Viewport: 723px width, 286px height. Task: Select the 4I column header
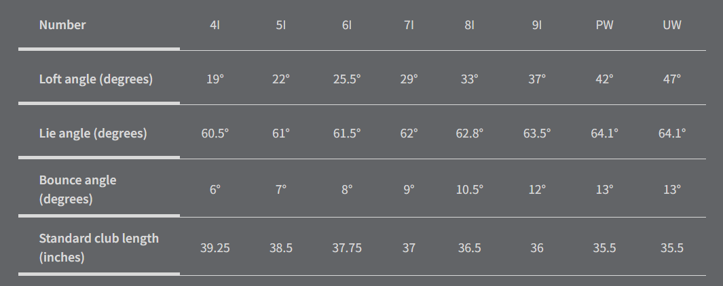[x=215, y=26]
